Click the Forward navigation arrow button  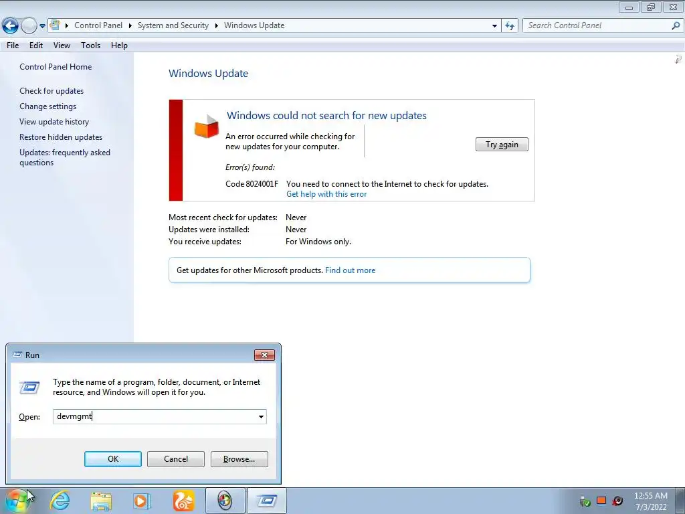(x=29, y=26)
